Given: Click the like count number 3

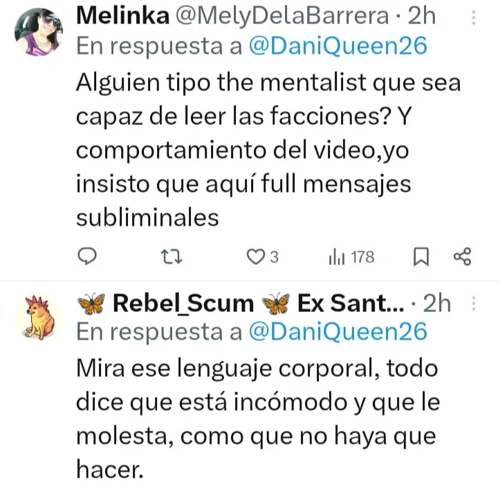Looking at the screenshot, I should click(274, 258).
